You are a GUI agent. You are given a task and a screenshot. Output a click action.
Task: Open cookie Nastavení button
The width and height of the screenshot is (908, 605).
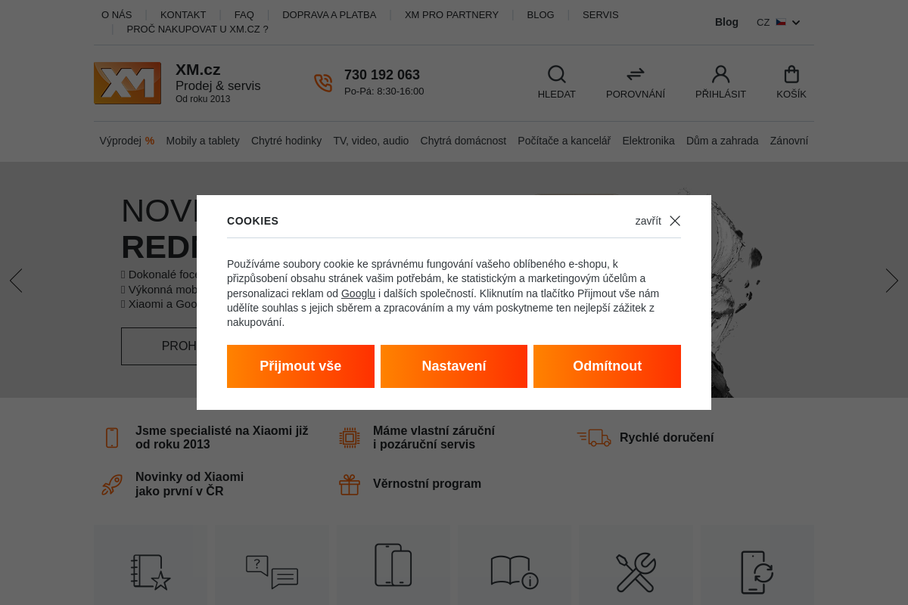tap(454, 366)
